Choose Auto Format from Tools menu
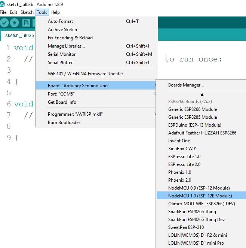The height and width of the screenshot is (248, 246). click(96, 21)
